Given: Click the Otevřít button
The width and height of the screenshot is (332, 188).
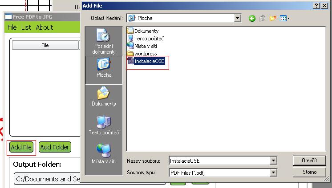Looking at the screenshot, I should pos(309,161).
